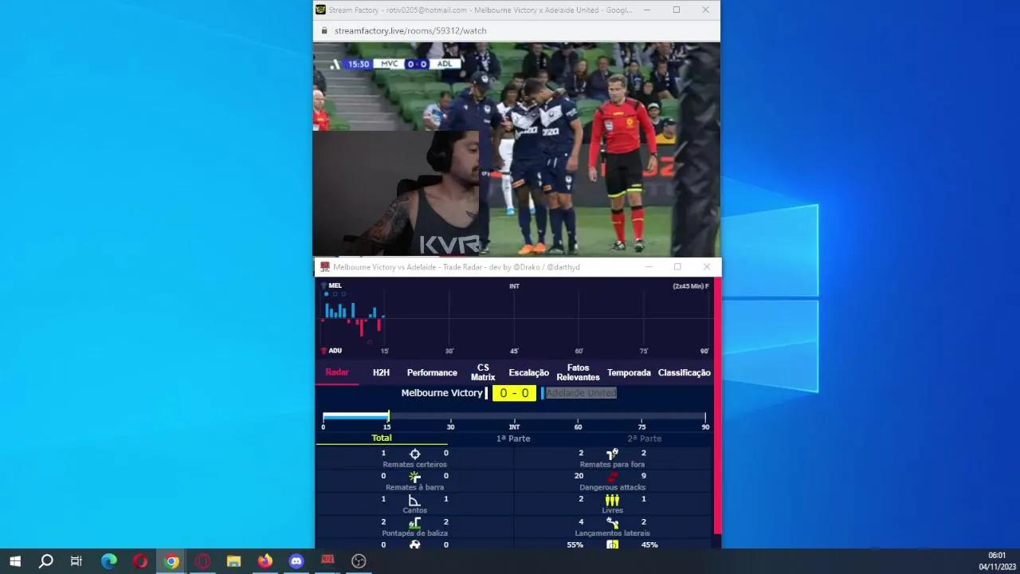
Task: Click the Dangerous attacks icon
Action: 612,476
